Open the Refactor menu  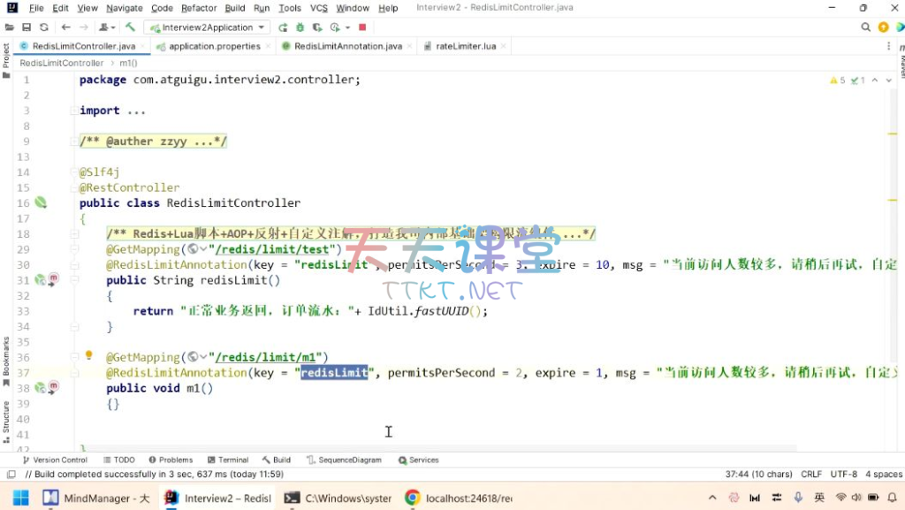click(198, 8)
